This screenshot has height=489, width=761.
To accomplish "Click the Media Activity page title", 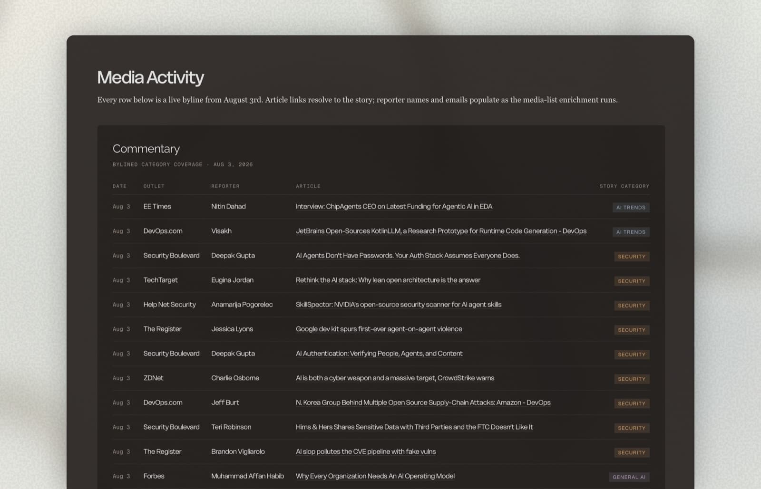I will [150, 77].
